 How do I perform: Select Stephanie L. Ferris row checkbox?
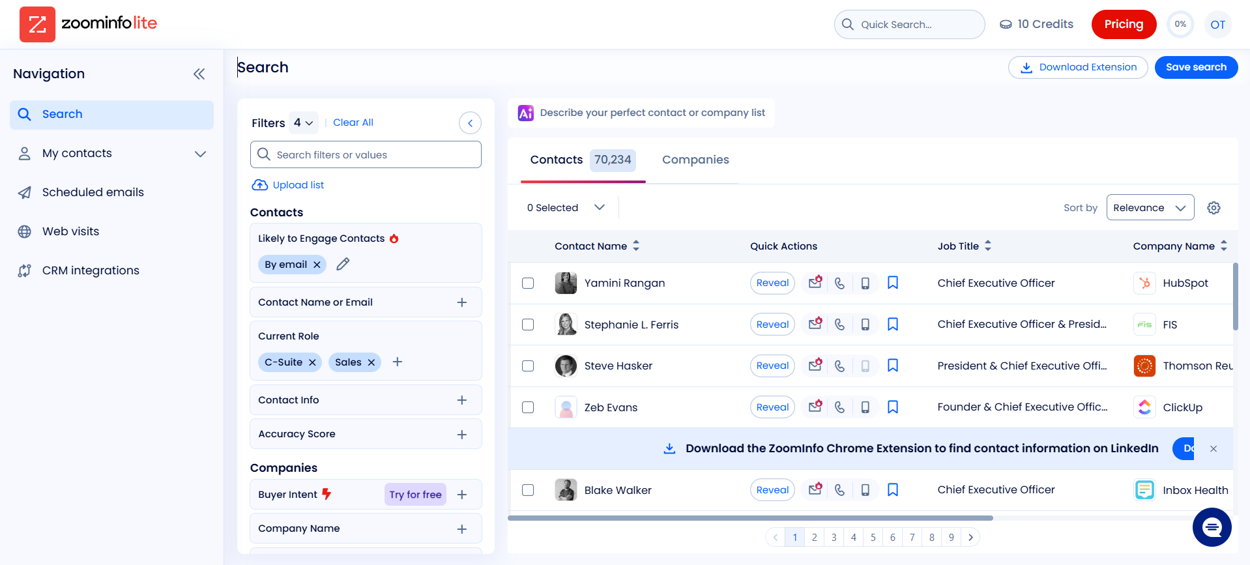(528, 325)
